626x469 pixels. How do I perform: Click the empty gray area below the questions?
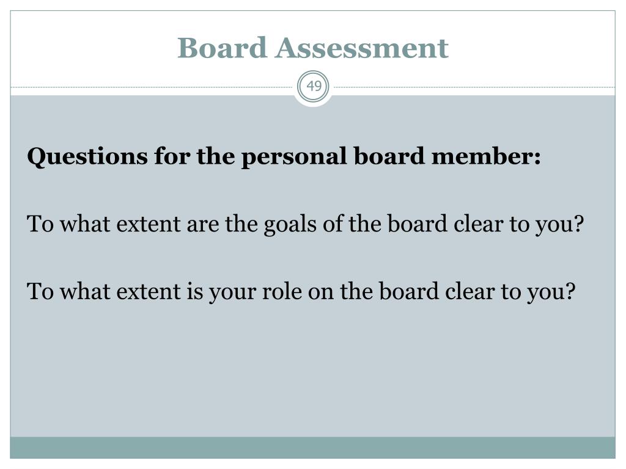(x=312, y=371)
